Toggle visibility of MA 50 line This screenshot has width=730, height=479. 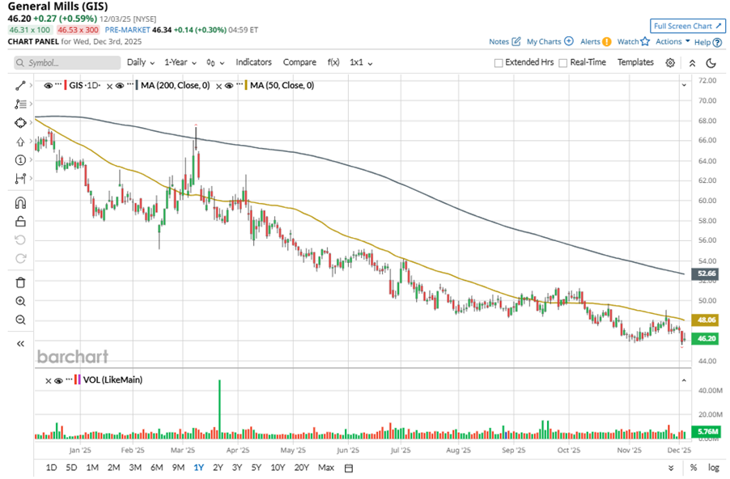click(228, 86)
